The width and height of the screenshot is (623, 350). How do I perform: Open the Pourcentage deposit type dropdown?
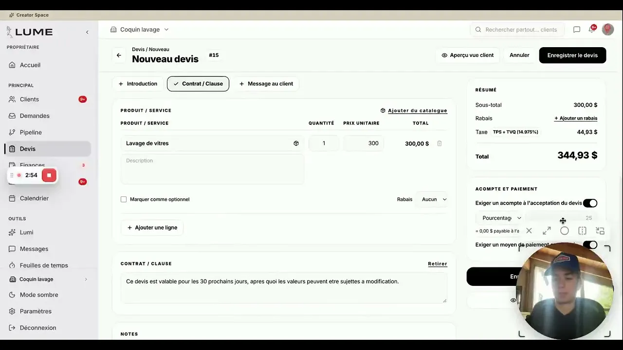500,218
